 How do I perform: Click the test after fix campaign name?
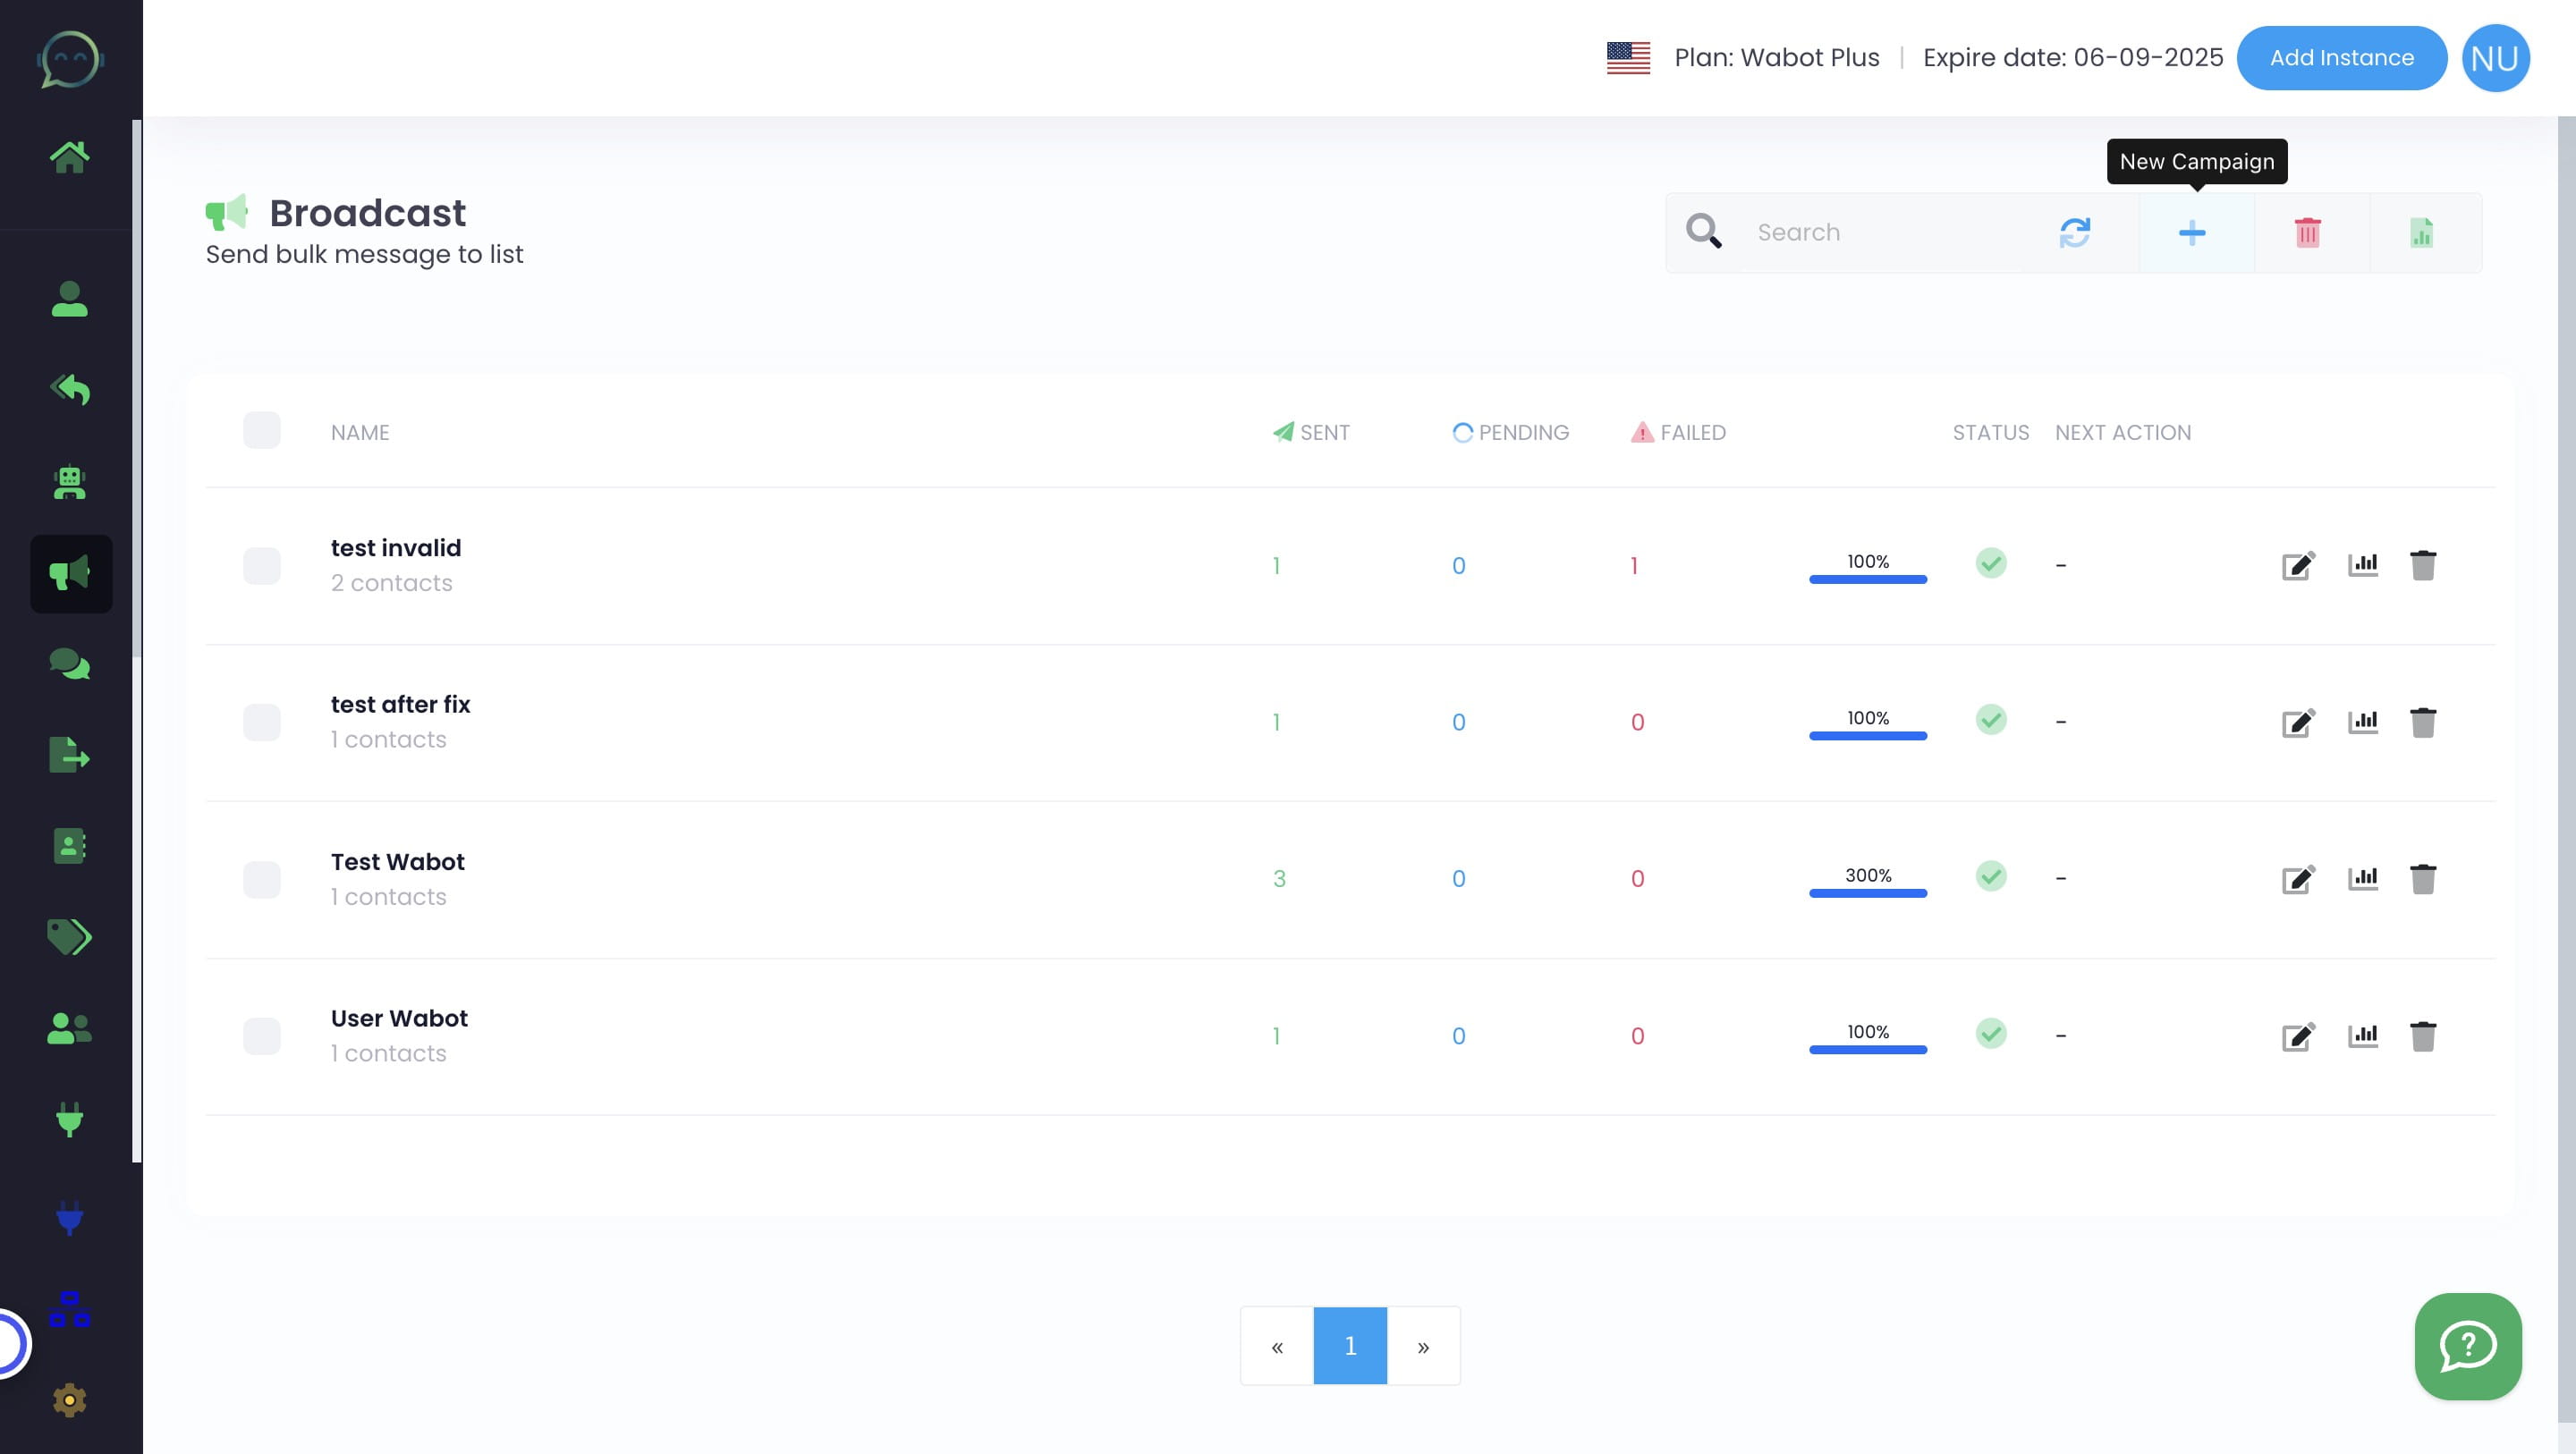click(400, 704)
